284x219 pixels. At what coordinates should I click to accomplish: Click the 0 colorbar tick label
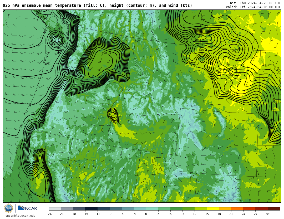[x=146, y=214]
